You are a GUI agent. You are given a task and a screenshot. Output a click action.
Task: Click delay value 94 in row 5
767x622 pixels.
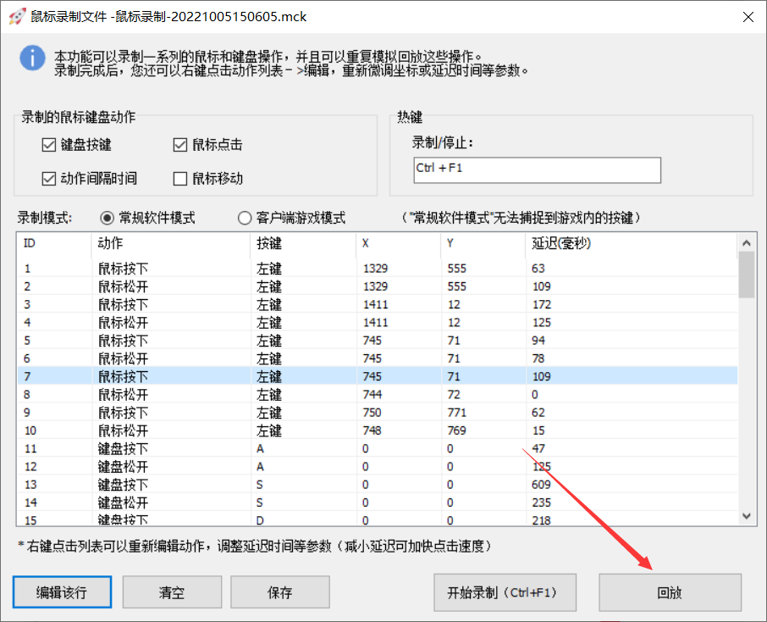coord(538,341)
